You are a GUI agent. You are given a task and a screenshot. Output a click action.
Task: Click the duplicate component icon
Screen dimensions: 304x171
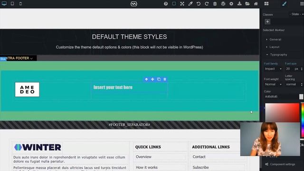(159, 79)
